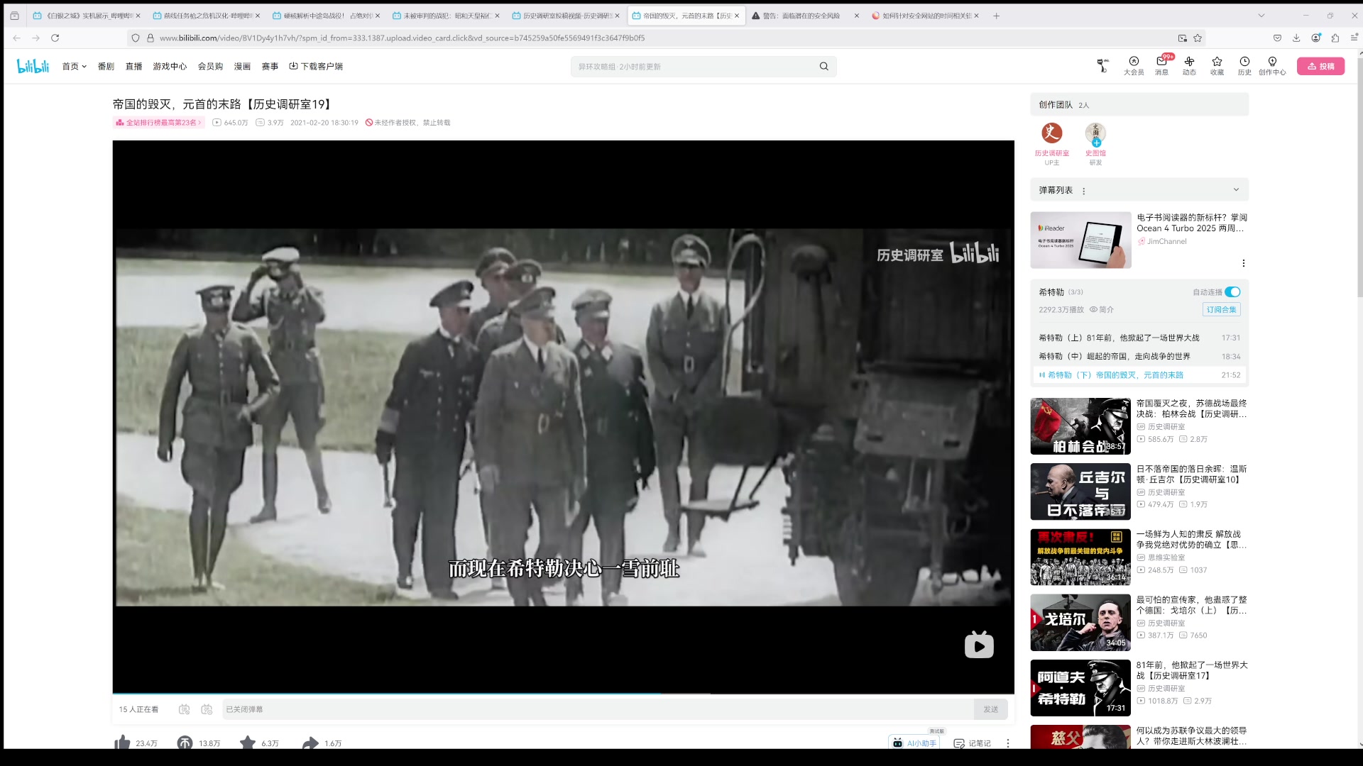Open the 赛事 nav item
This screenshot has height=766, width=1363.
click(x=270, y=66)
